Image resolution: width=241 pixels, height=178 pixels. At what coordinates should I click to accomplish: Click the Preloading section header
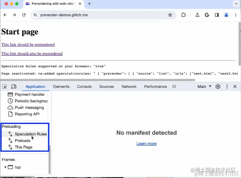point(11,127)
